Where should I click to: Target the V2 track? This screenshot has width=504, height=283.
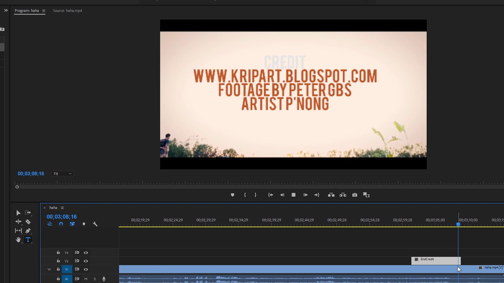point(67,261)
